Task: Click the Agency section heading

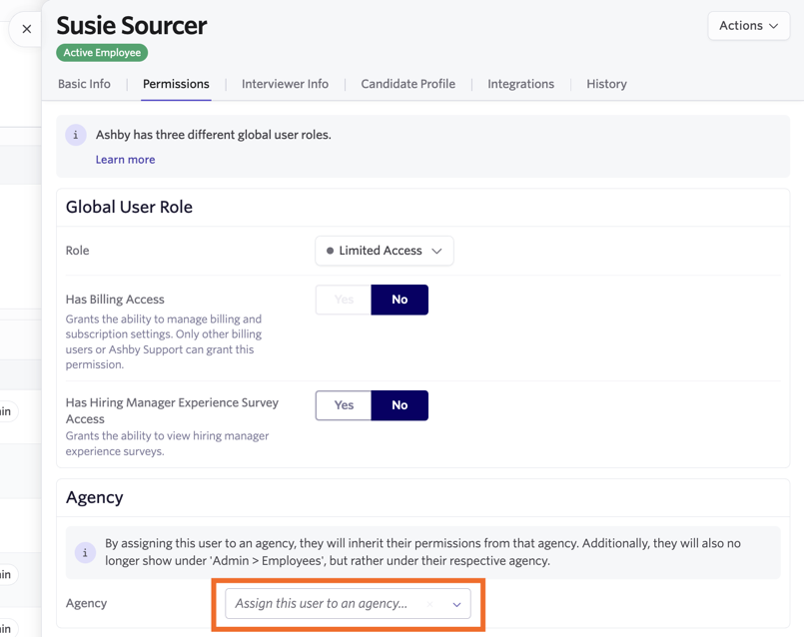Action: point(95,497)
